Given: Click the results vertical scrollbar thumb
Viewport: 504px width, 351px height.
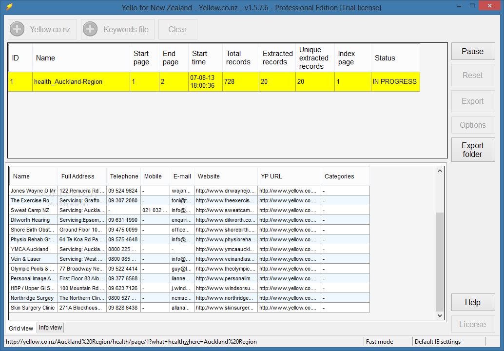Looking at the screenshot, I should (440, 261).
